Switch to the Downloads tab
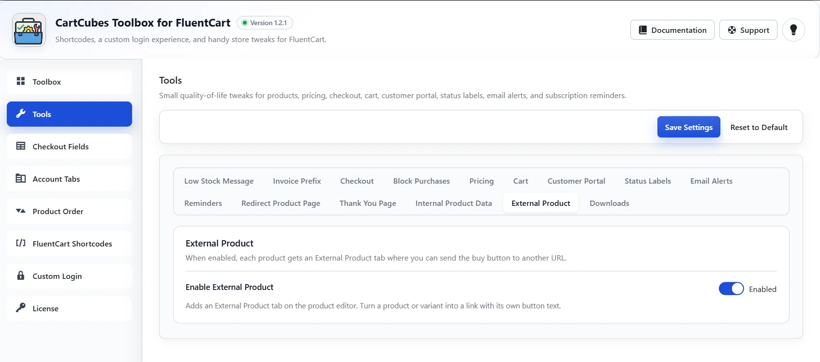Viewport: 820px width, 362px height. point(609,203)
